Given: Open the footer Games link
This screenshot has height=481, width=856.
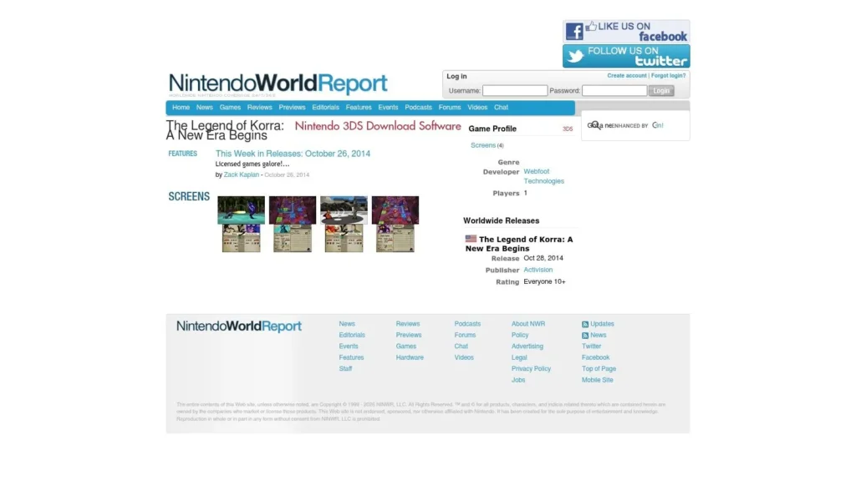Looking at the screenshot, I should coord(405,347).
